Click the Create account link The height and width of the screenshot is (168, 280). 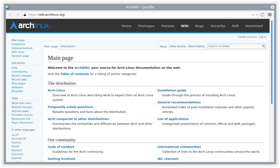click(x=247, y=37)
